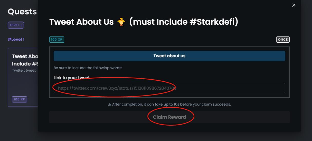Open the Tweet About Us quest card
The image size is (312, 141).
pyautogui.click(x=25, y=60)
